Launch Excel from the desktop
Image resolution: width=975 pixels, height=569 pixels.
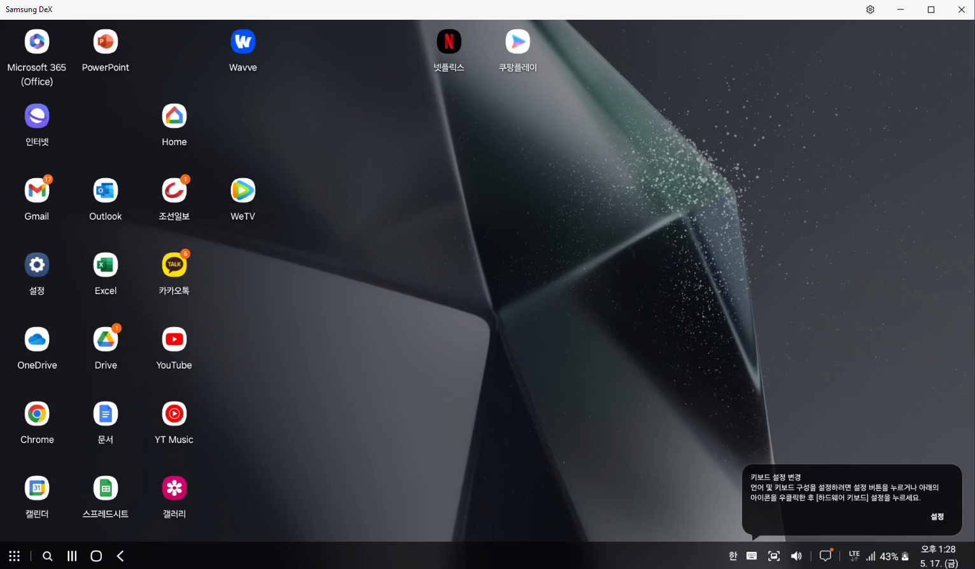tap(106, 265)
